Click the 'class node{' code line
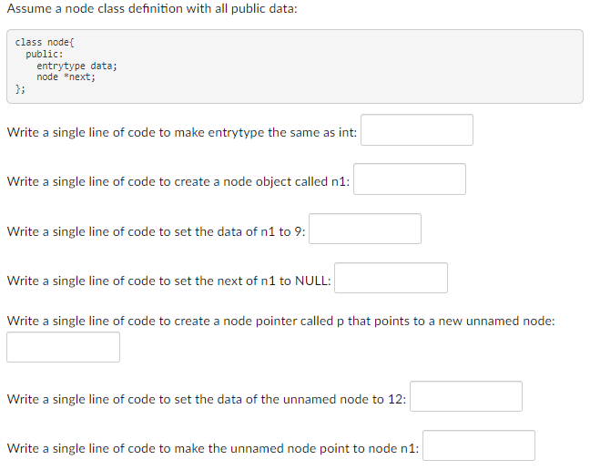The width and height of the screenshot is (590, 470). click(x=45, y=42)
